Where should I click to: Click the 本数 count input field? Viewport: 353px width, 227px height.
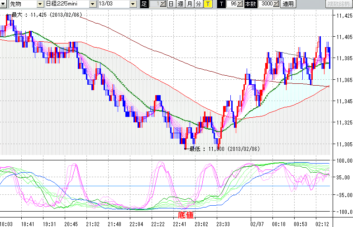266,4
